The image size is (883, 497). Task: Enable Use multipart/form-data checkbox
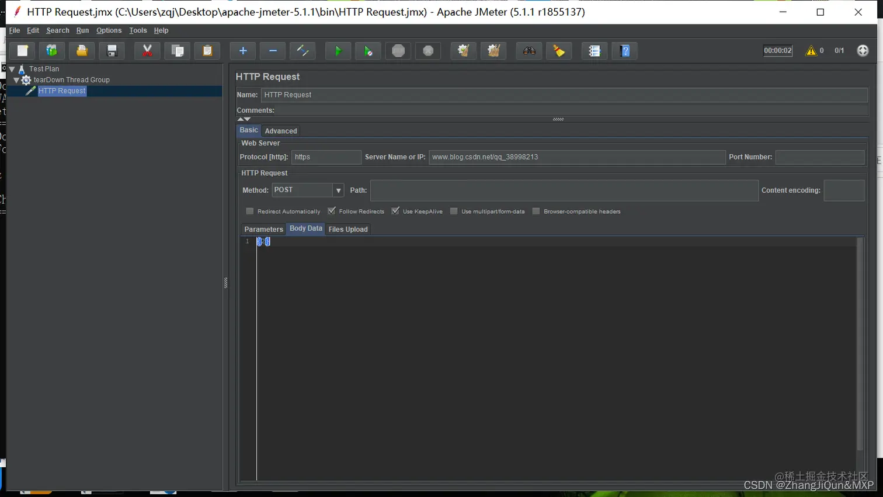click(454, 211)
